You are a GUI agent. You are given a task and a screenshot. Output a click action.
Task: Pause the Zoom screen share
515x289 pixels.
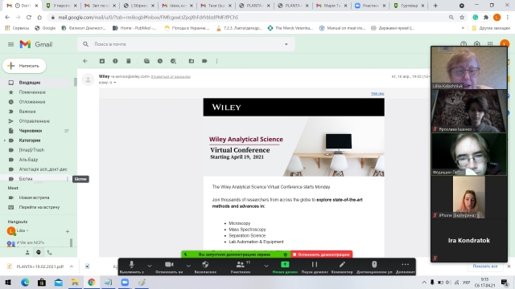(315, 267)
